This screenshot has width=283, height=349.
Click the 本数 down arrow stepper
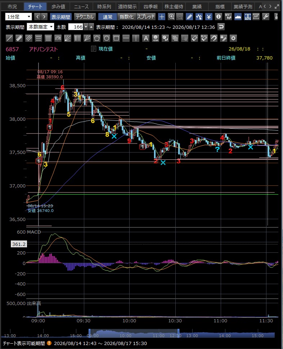pos(86,27)
